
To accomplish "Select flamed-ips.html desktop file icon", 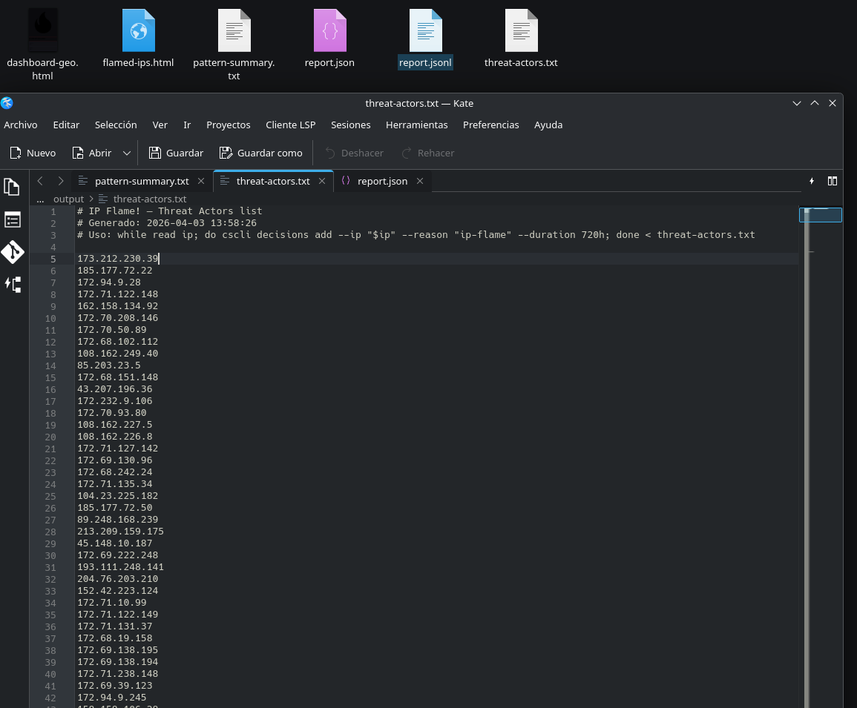I will click(x=138, y=39).
